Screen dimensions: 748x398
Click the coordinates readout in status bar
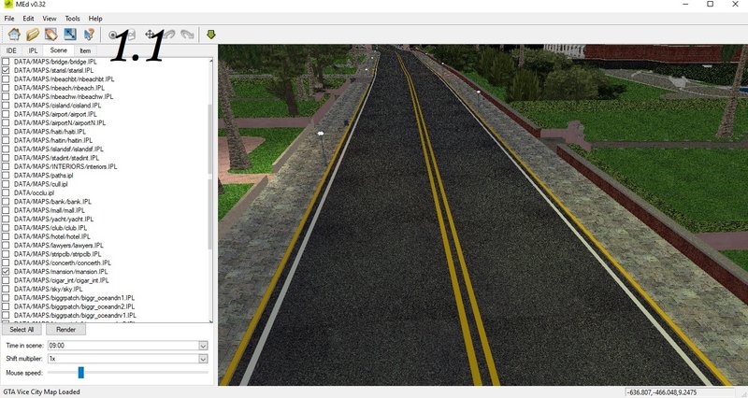click(662, 392)
